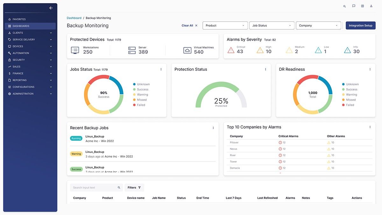Click the Integration Setup button
The image size is (382, 215).
[360, 25]
